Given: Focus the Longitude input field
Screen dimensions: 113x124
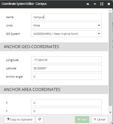Looking at the screenshot, I should (66, 60).
